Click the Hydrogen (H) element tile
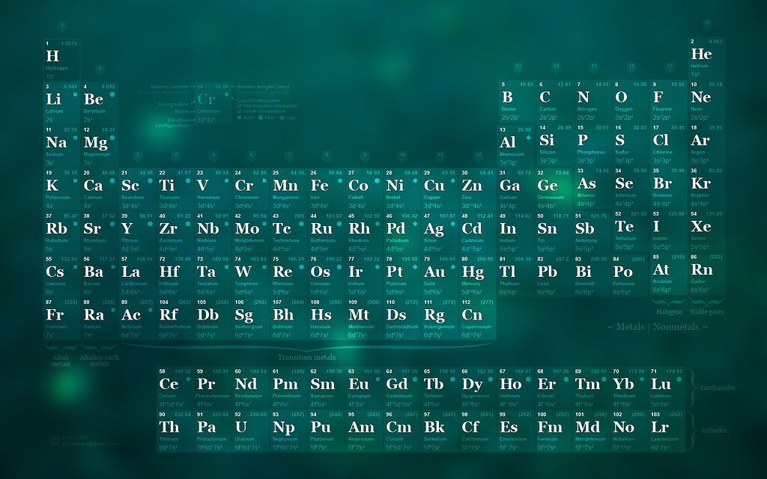The width and height of the screenshot is (767, 479). (61, 60)
